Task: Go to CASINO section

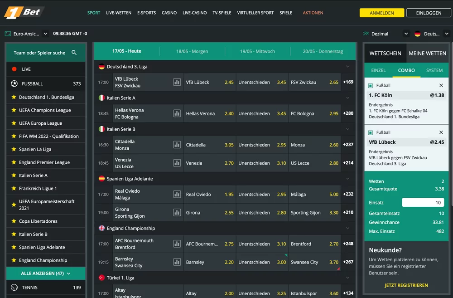Action: [x=169, y=13]
